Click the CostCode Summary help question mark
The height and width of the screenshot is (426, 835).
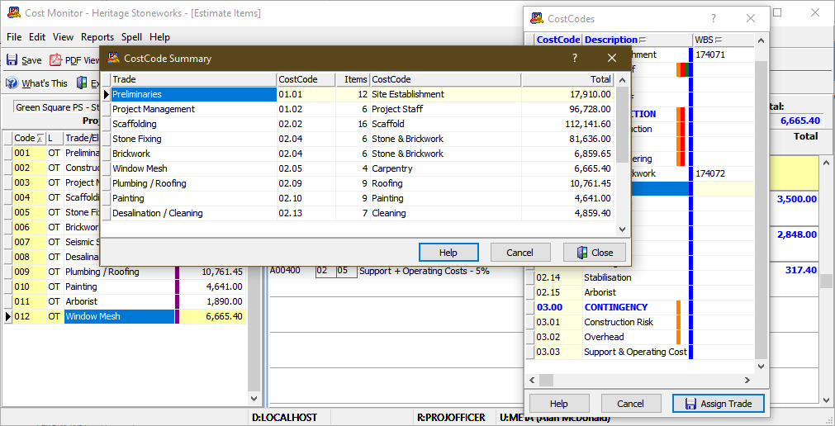tap(575, 59)
